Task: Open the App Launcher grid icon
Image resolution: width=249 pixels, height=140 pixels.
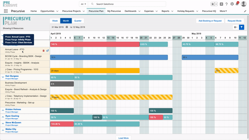Action: pyautogui.click(x=6, y=11)
